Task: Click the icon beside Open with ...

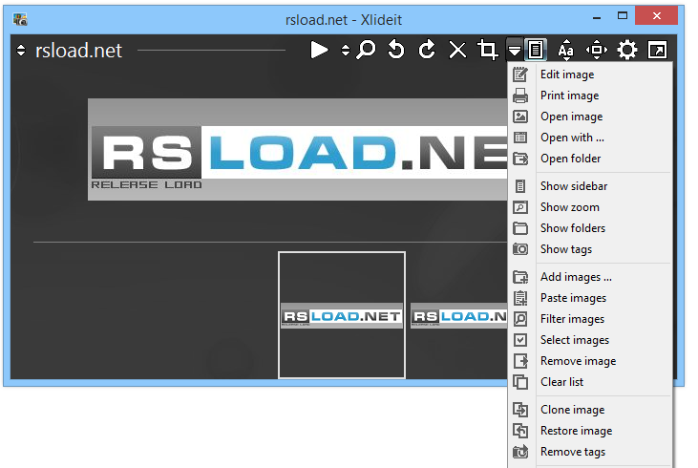Action: [x=520, y=138]
